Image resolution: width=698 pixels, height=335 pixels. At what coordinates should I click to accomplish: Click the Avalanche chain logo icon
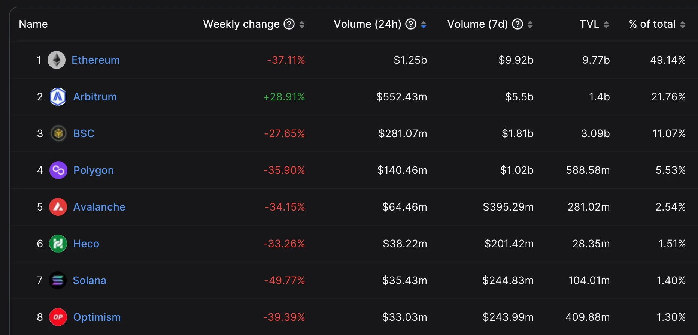58,207
